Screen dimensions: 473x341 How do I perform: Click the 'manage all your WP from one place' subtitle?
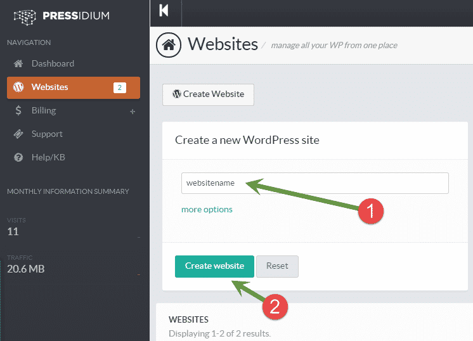[x=334, y=46]
